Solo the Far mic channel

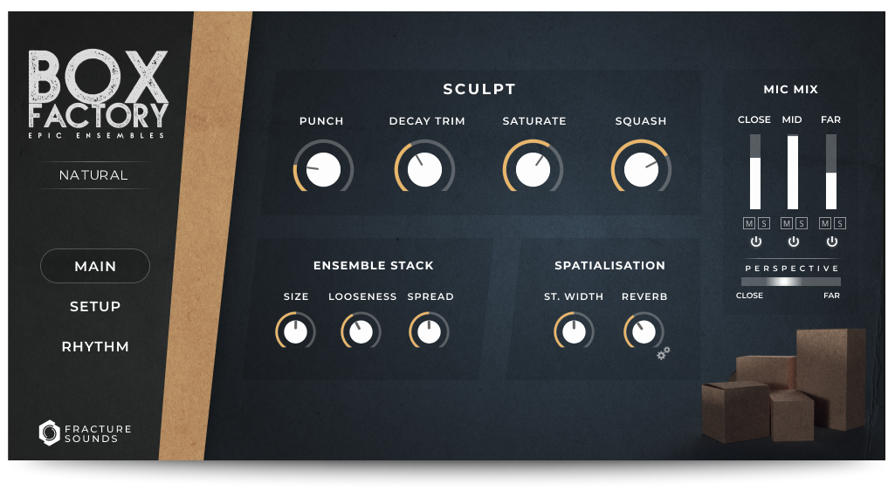(x=840, y=223)
